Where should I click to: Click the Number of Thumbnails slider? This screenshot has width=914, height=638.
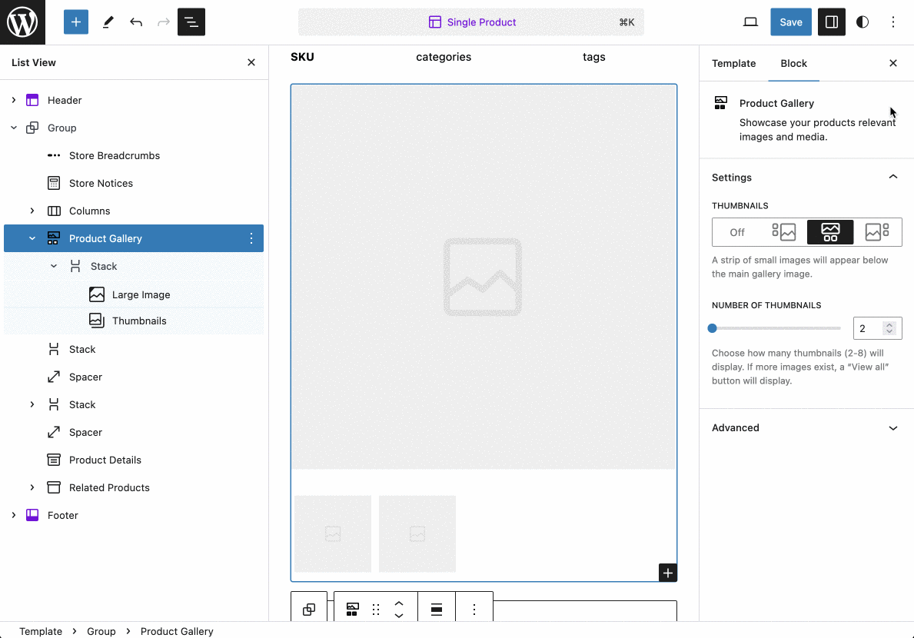(x=712, y=327)
